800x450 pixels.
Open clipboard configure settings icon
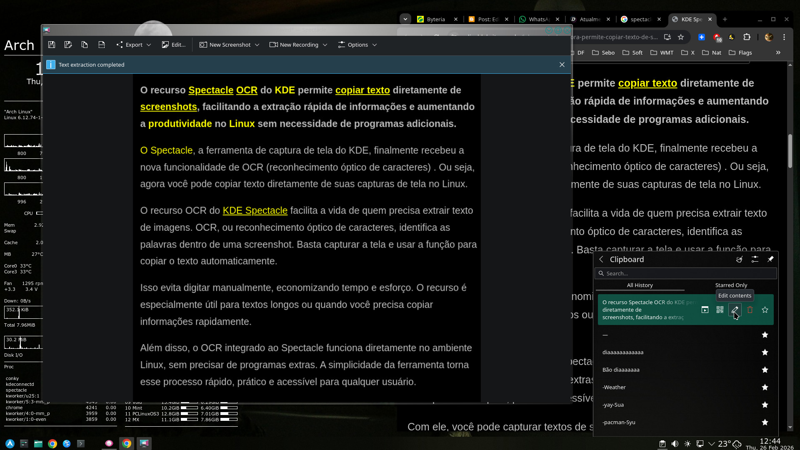coord(755,259)
